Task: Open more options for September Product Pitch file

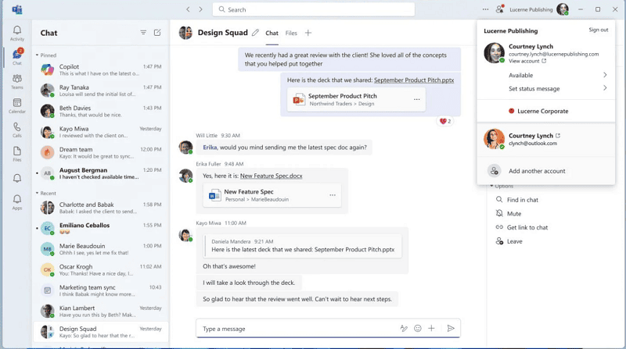Action: 417,99
